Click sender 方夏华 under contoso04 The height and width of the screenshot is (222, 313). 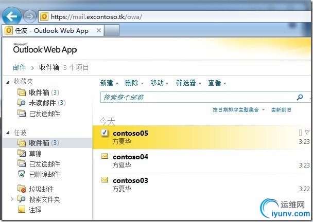click(122, 165)
